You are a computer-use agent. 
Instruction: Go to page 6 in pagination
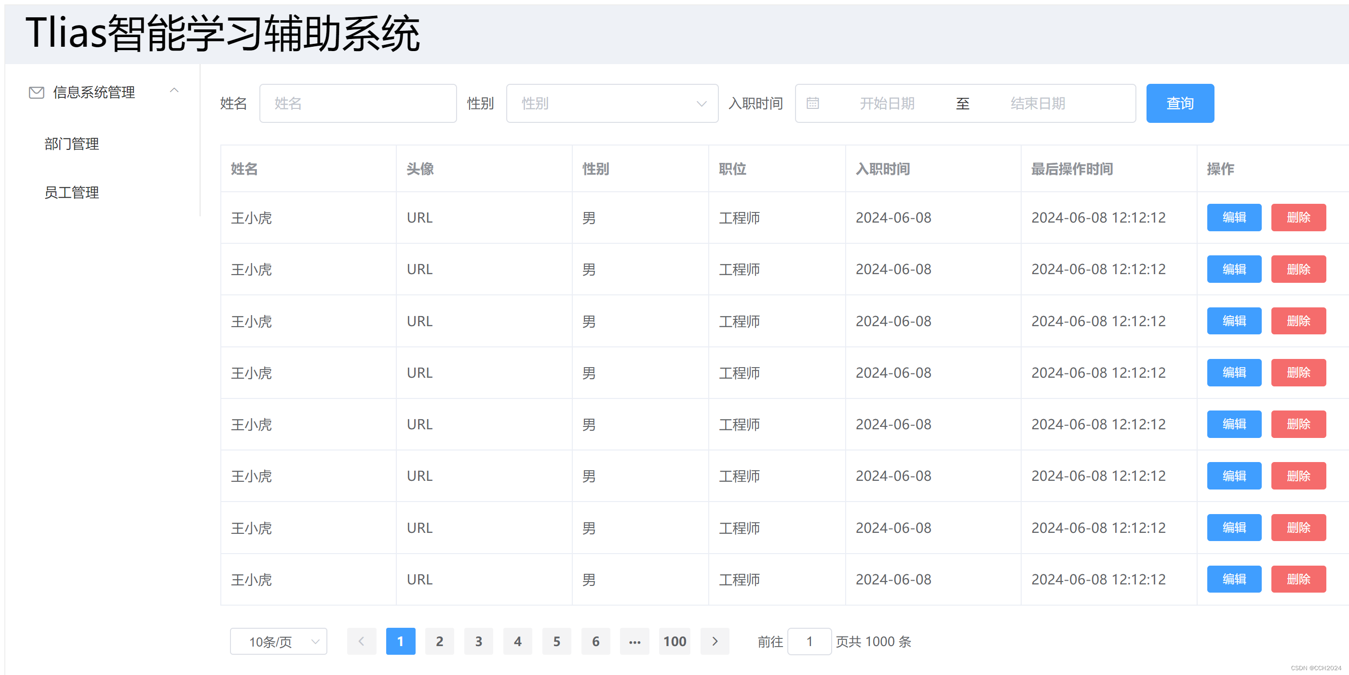[595, 641]
